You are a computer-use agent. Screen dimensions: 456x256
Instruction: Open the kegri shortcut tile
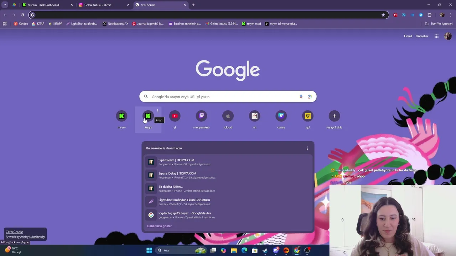[x=148, y=120]
